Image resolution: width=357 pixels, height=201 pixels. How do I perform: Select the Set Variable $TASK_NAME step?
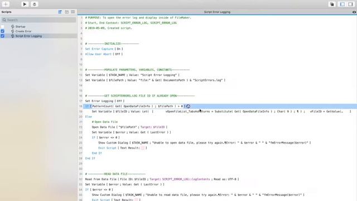132,75
